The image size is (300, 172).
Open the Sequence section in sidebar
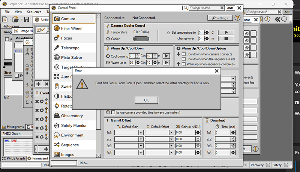pos(74,145)
